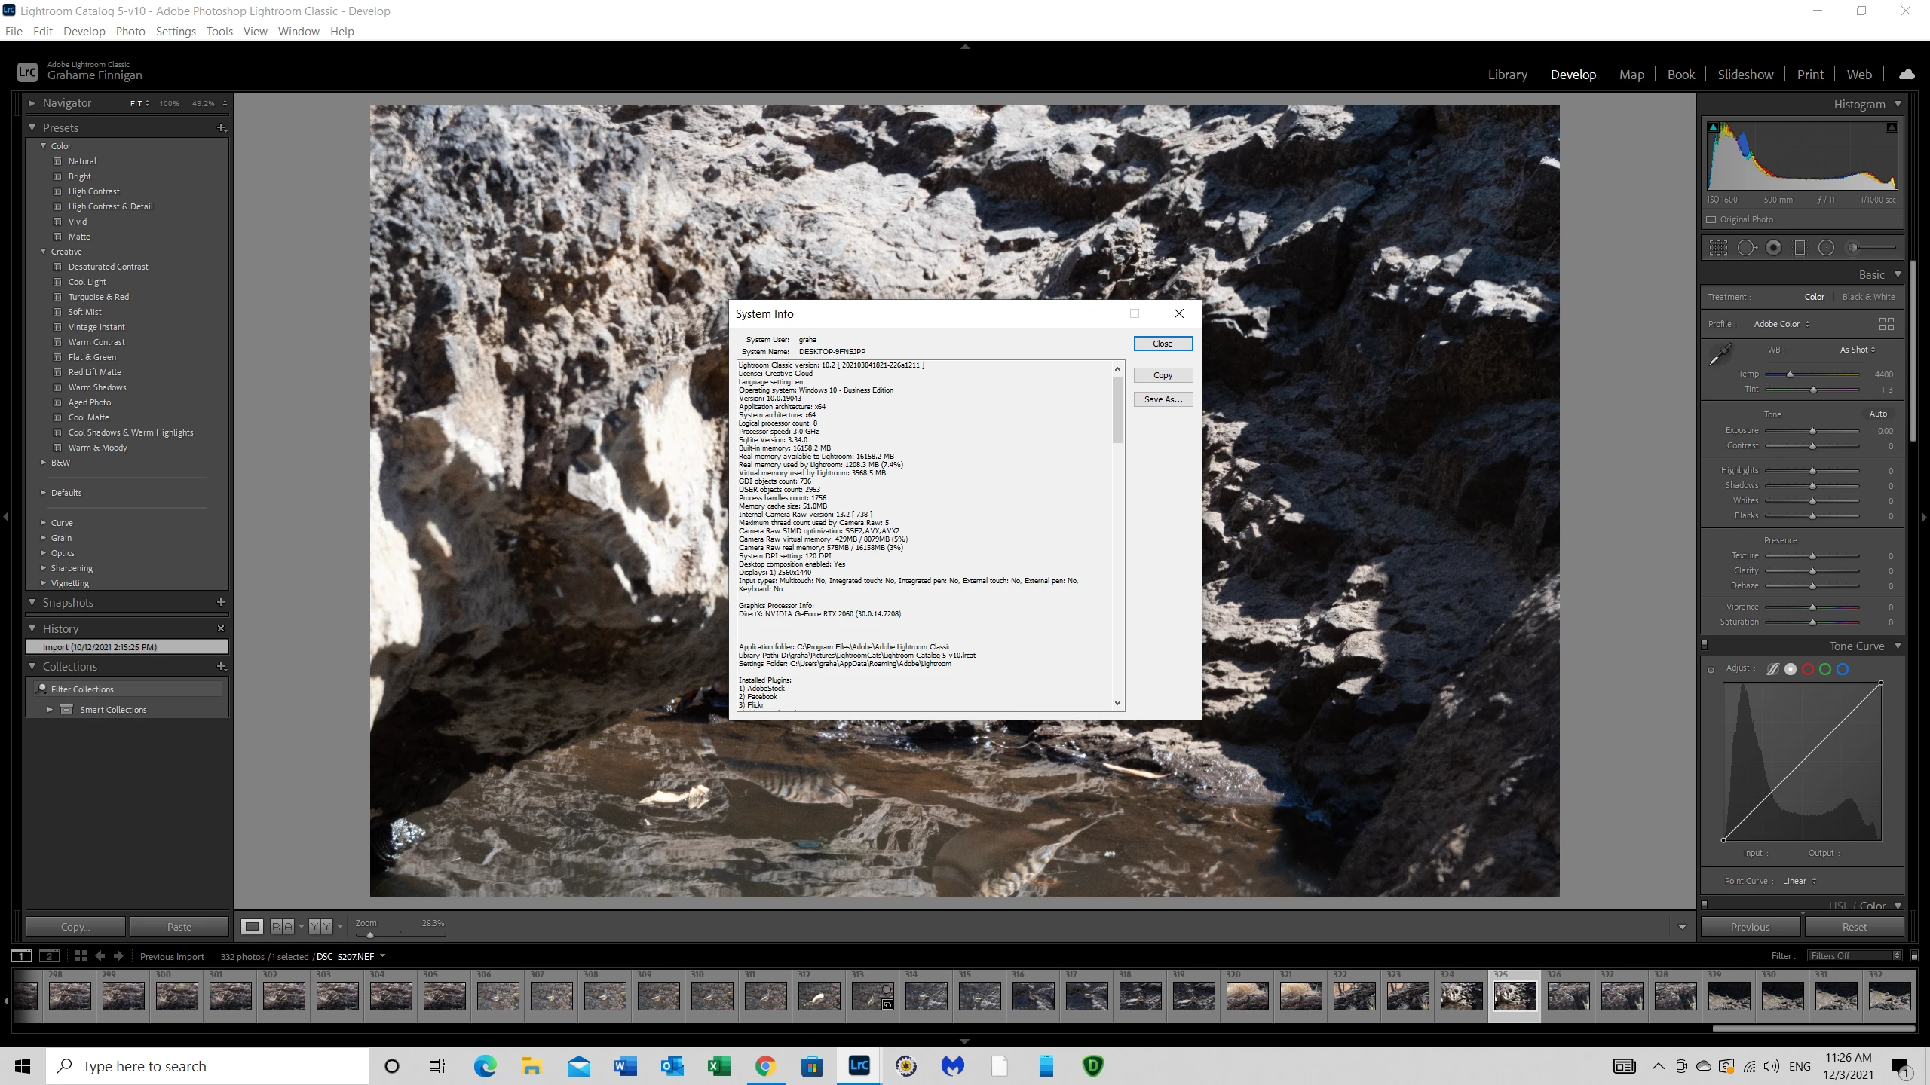Toggle the Original Photo checkbox
Viewport: 1930px width, 1085px height.
(x=1711, y=219)
